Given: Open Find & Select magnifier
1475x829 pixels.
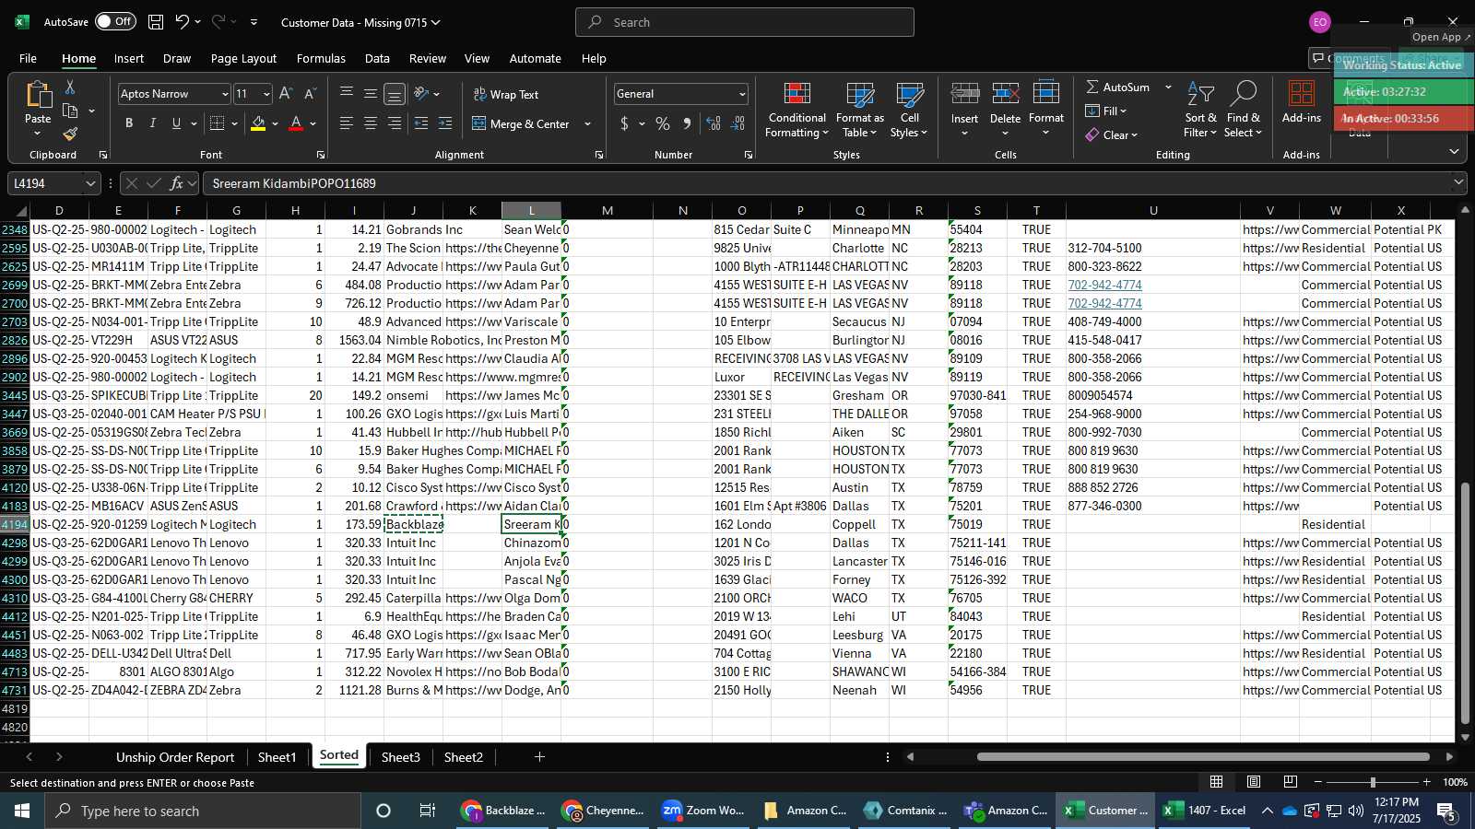Looking at the screenshot, I should click(1244, 111).
